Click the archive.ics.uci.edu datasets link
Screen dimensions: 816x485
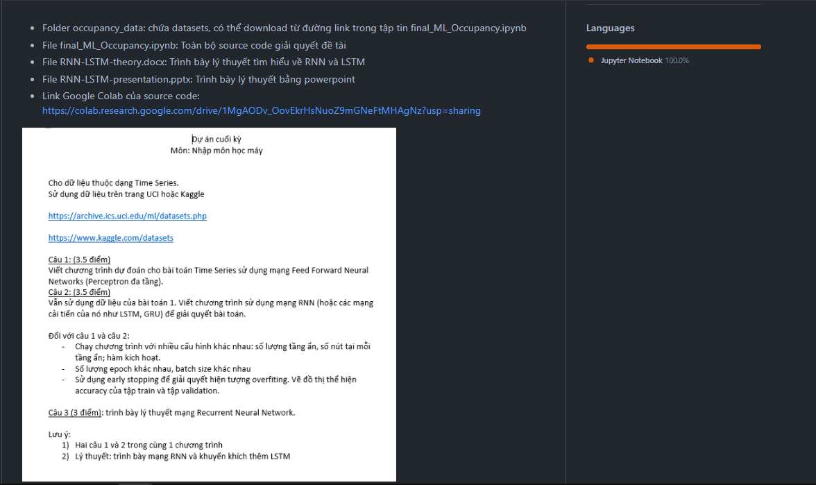click(127, 216)
